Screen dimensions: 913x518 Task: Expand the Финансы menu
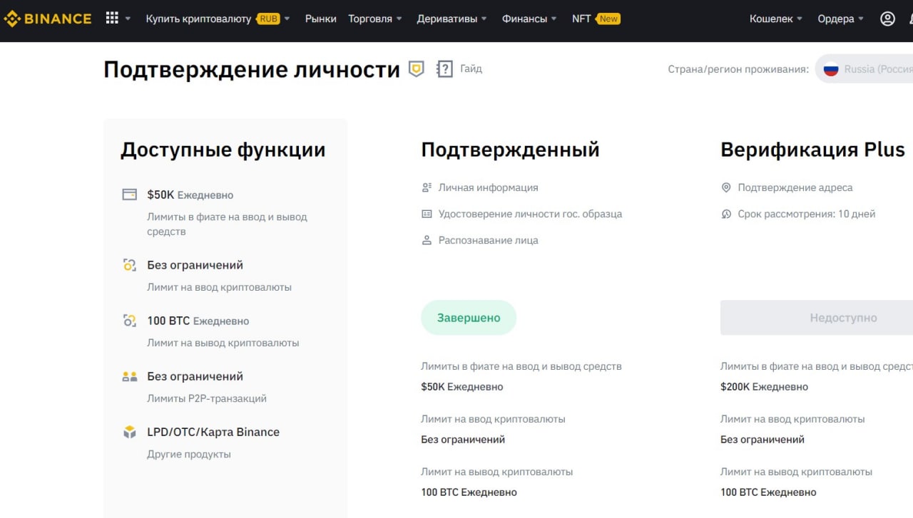529,19
